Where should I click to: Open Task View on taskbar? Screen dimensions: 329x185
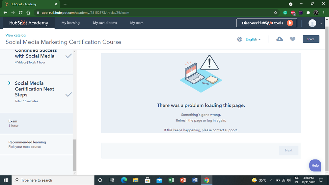[x=112, y=180]
